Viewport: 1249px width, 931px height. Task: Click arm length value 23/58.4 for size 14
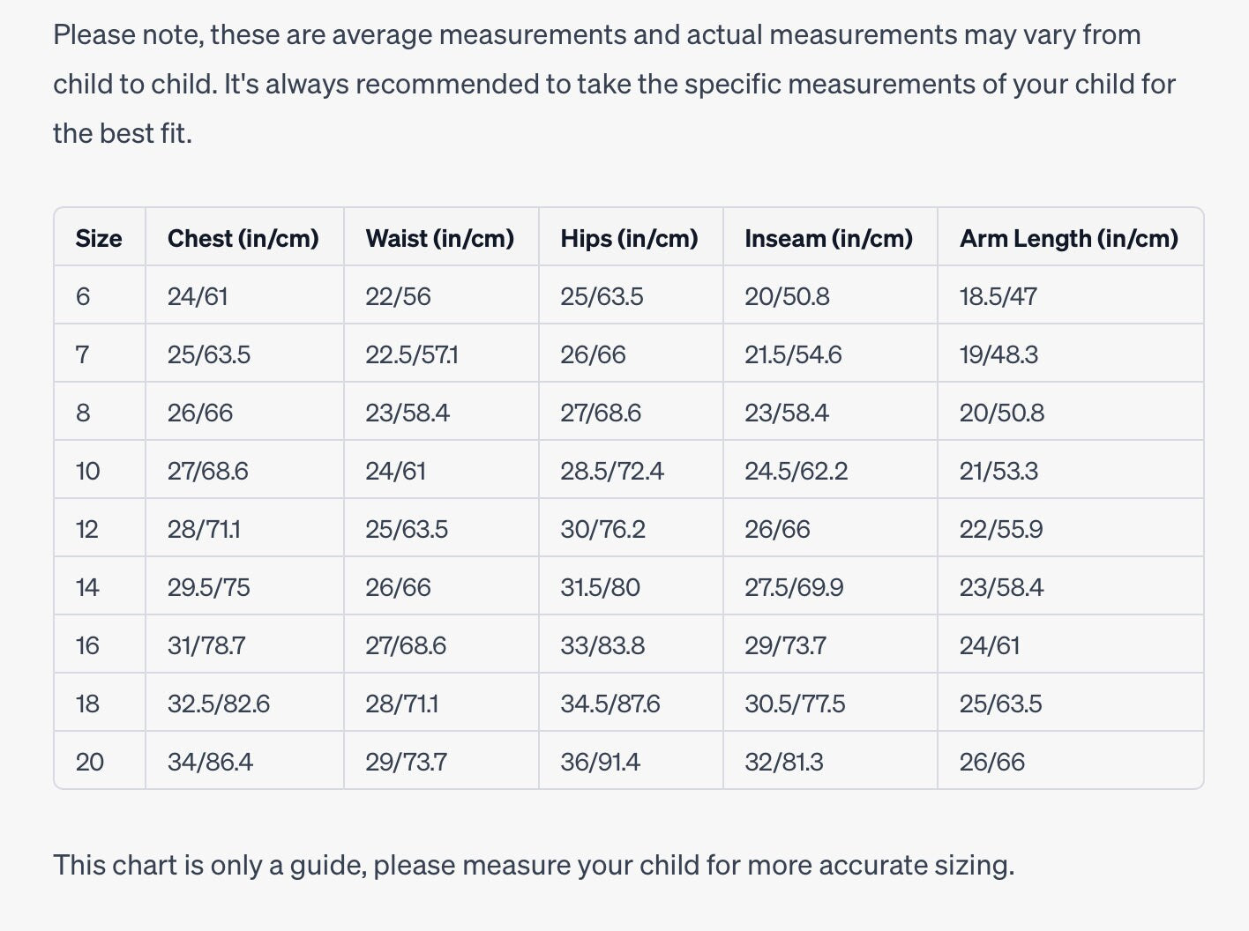click(x=1002, y=587)
